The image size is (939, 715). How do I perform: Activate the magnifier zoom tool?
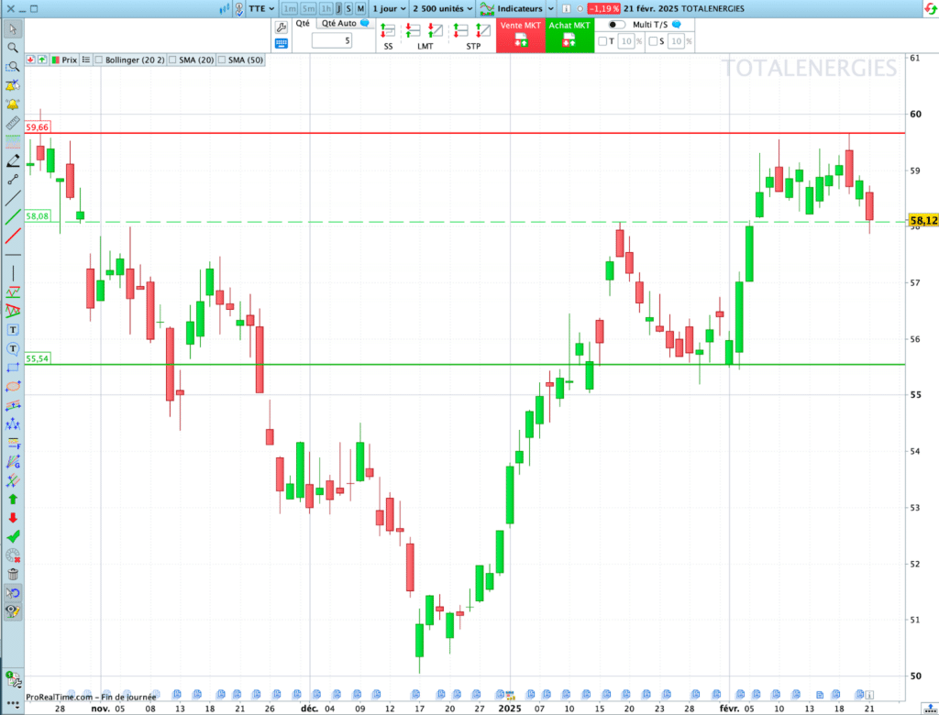click(x=13, y=48)
